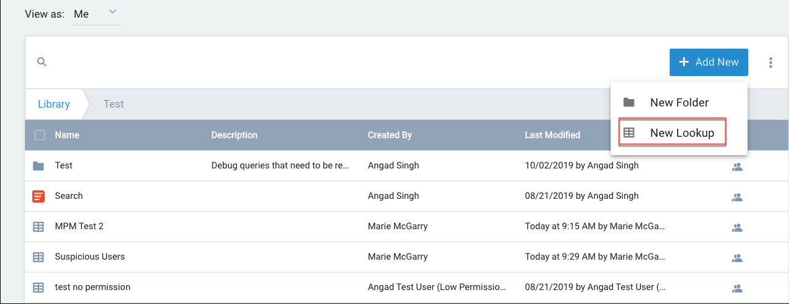The height and width of the screenshot is (304, 789).
Task: Expand the View as dropdown
Action: point(97,14)
